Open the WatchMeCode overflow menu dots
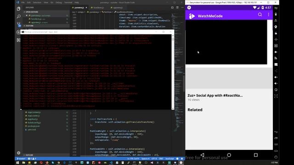Screen dimensions: 294x165 (x=268, y=15)
